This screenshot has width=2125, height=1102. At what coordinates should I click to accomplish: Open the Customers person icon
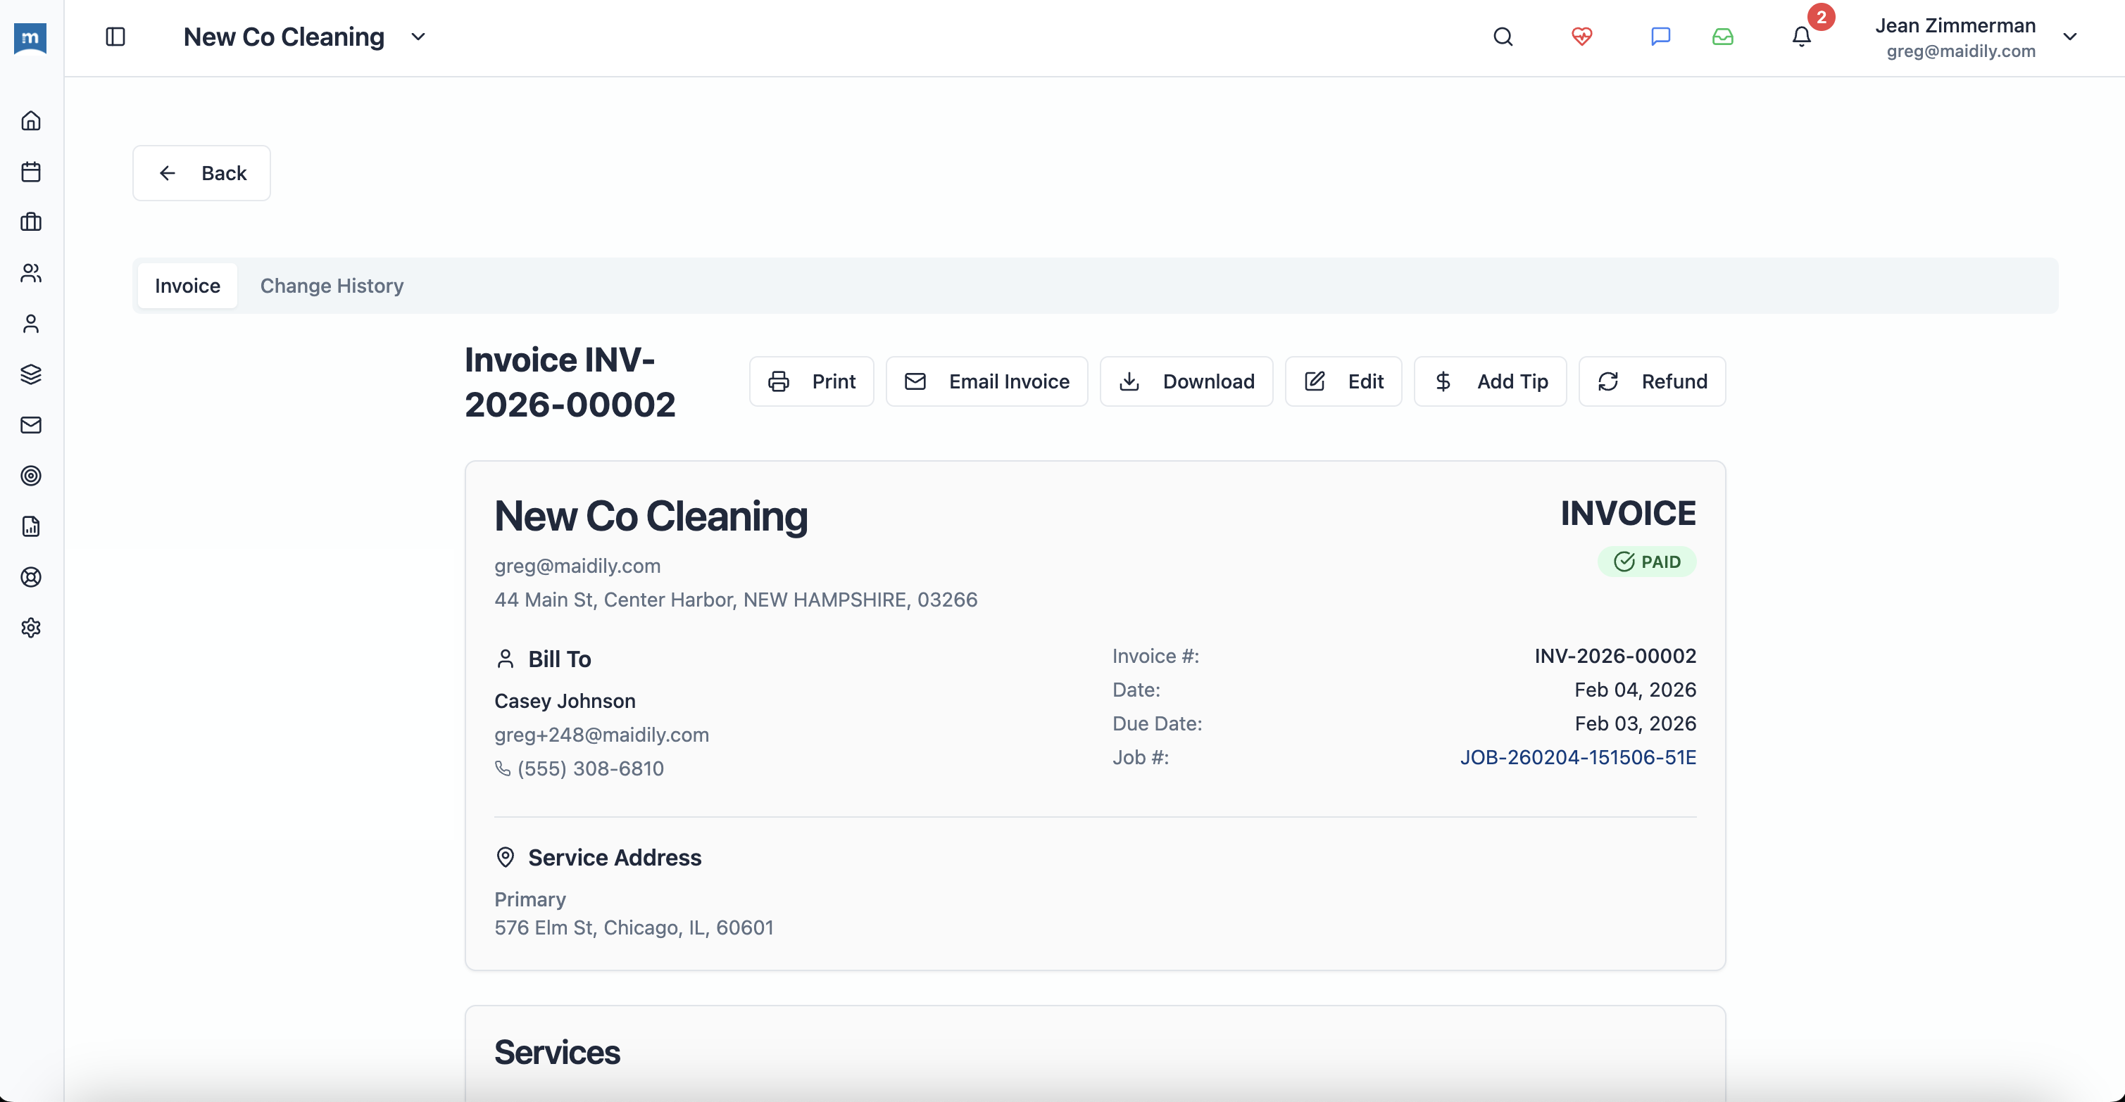point(30,324)
